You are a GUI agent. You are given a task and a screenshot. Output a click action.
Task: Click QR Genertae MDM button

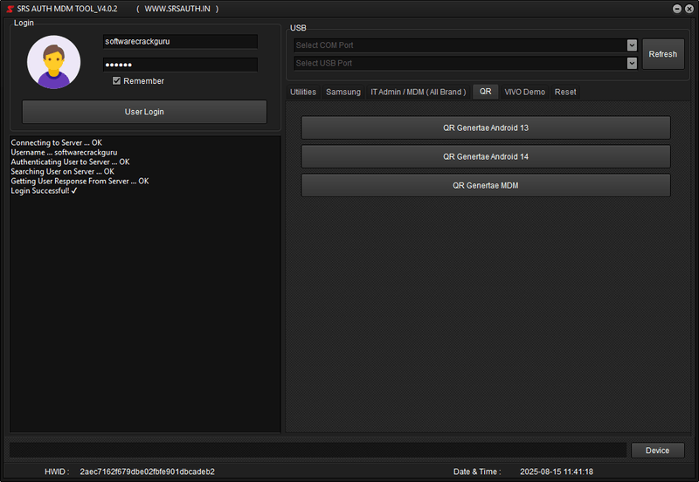(x=486, y=185)
